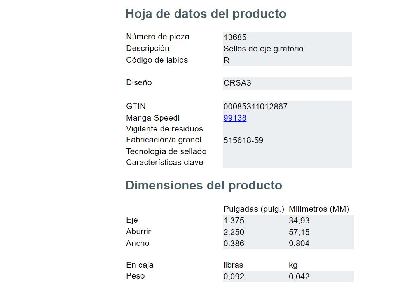The image size is (407, 291).
Task: Select the Peso libras value 0,092
Action: pyautogui.click(x=234, y=277)
